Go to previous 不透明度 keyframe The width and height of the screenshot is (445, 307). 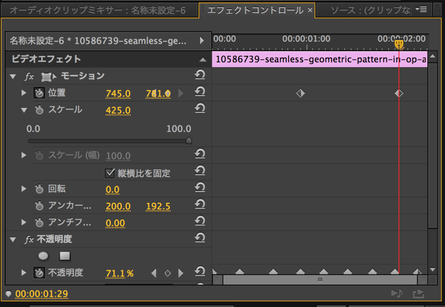(154, 273)
